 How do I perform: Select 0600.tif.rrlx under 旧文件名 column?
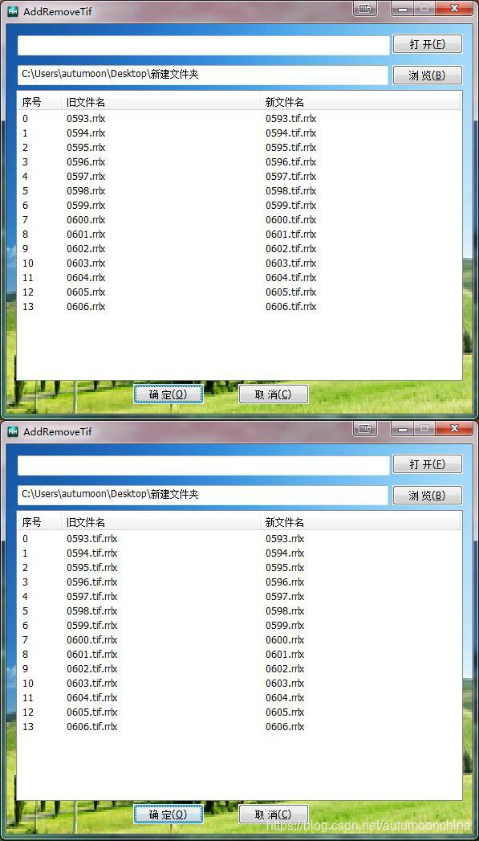point(92,640)
